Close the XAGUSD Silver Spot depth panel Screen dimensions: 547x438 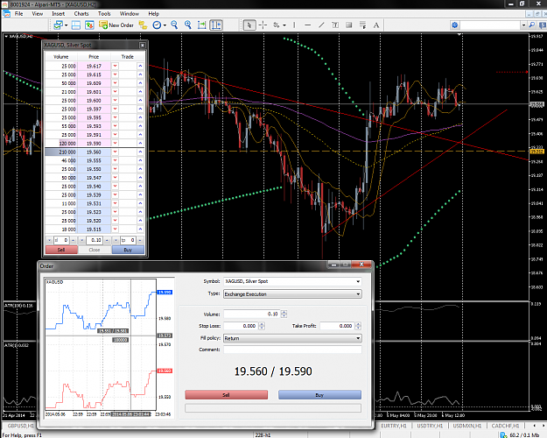pos(143,45)
